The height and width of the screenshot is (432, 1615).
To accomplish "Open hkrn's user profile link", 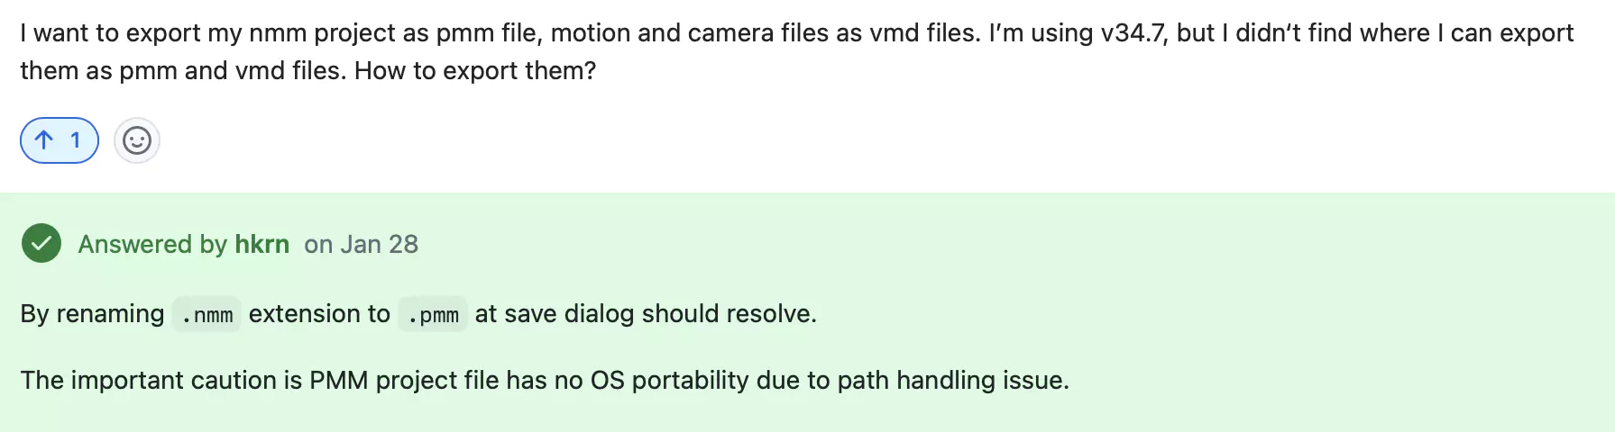I will (x=262, y=244).
